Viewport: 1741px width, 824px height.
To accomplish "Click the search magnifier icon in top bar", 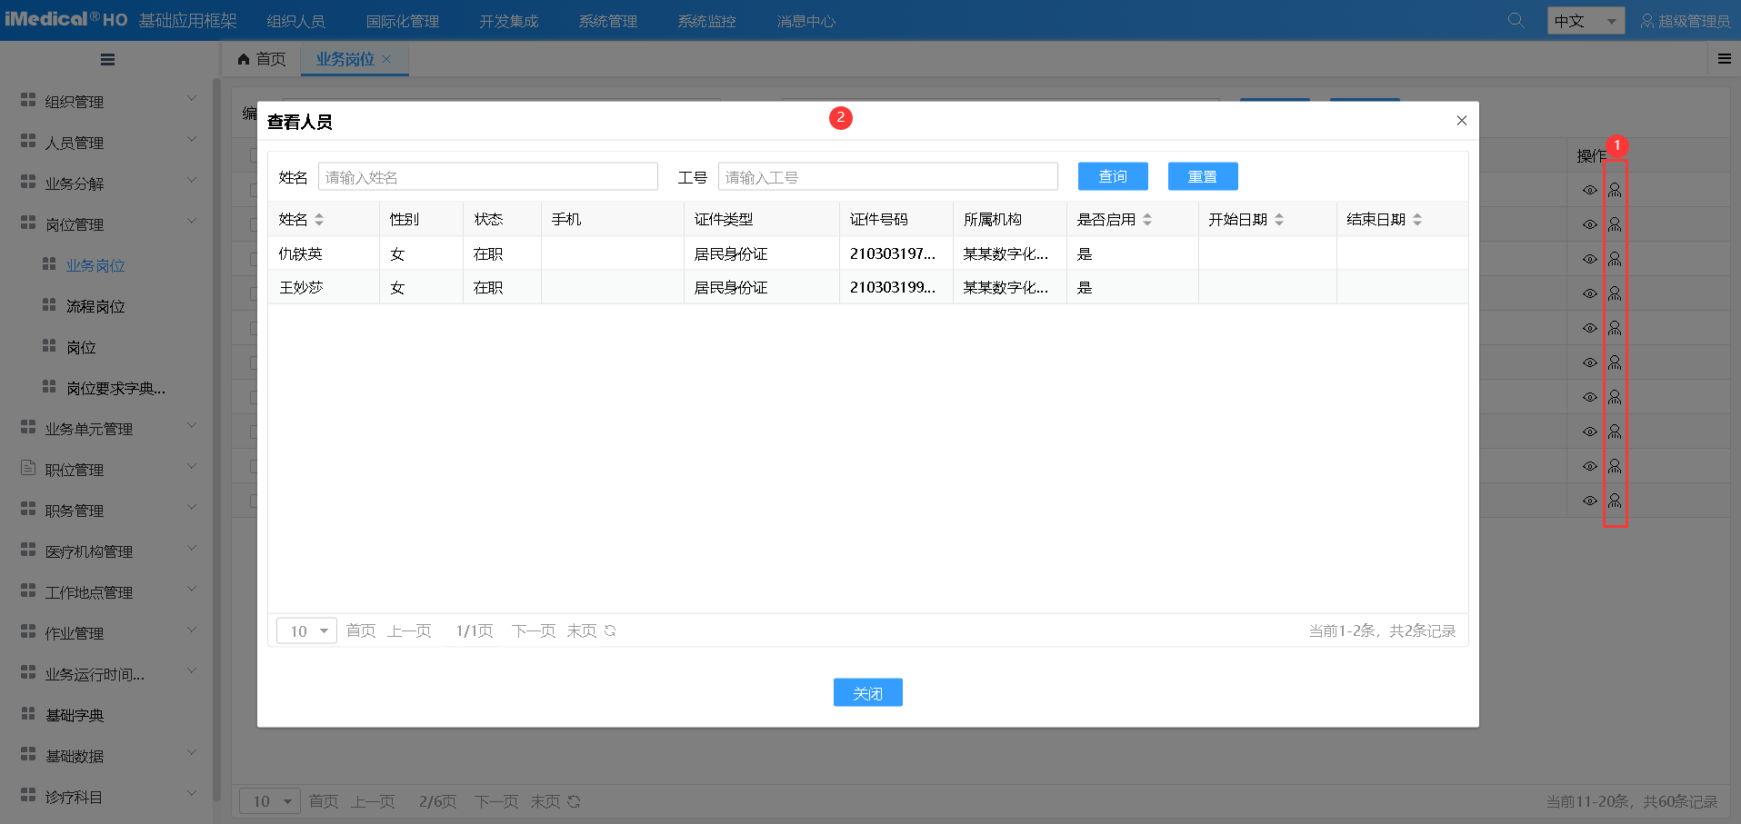I will pos(1516,20).
